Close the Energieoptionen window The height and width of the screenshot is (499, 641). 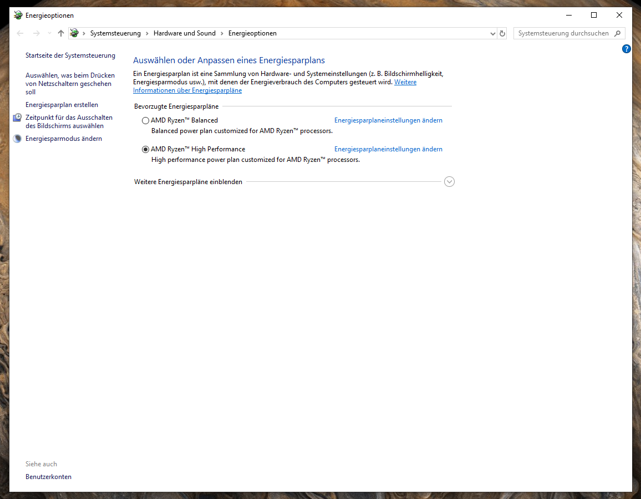(x=619, y=15)
